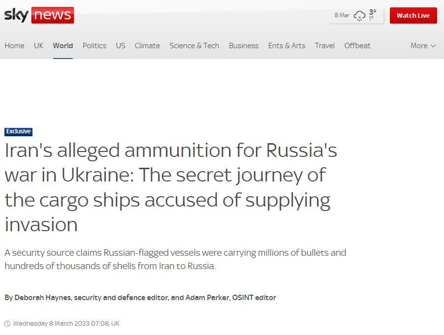This screenshot has height=335, width=444.
Task: Browse the Offbeat section
Action: (357, 46)
